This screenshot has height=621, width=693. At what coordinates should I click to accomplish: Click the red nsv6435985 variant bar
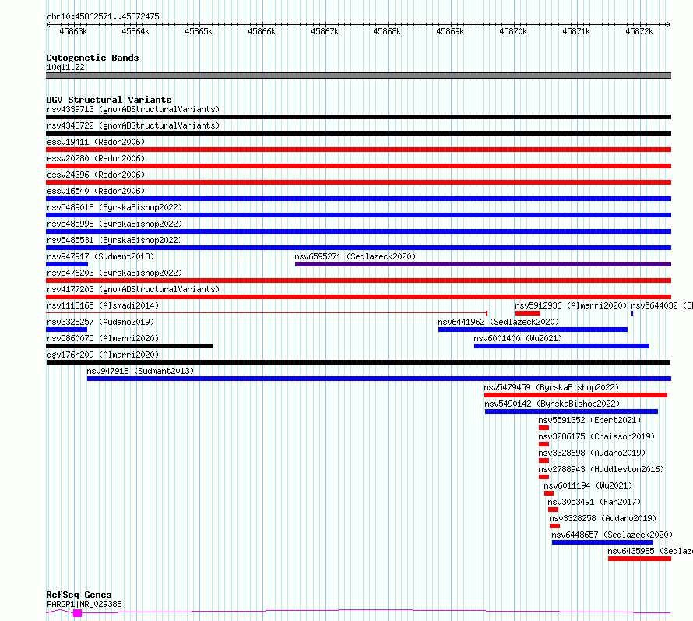[639, 559]
